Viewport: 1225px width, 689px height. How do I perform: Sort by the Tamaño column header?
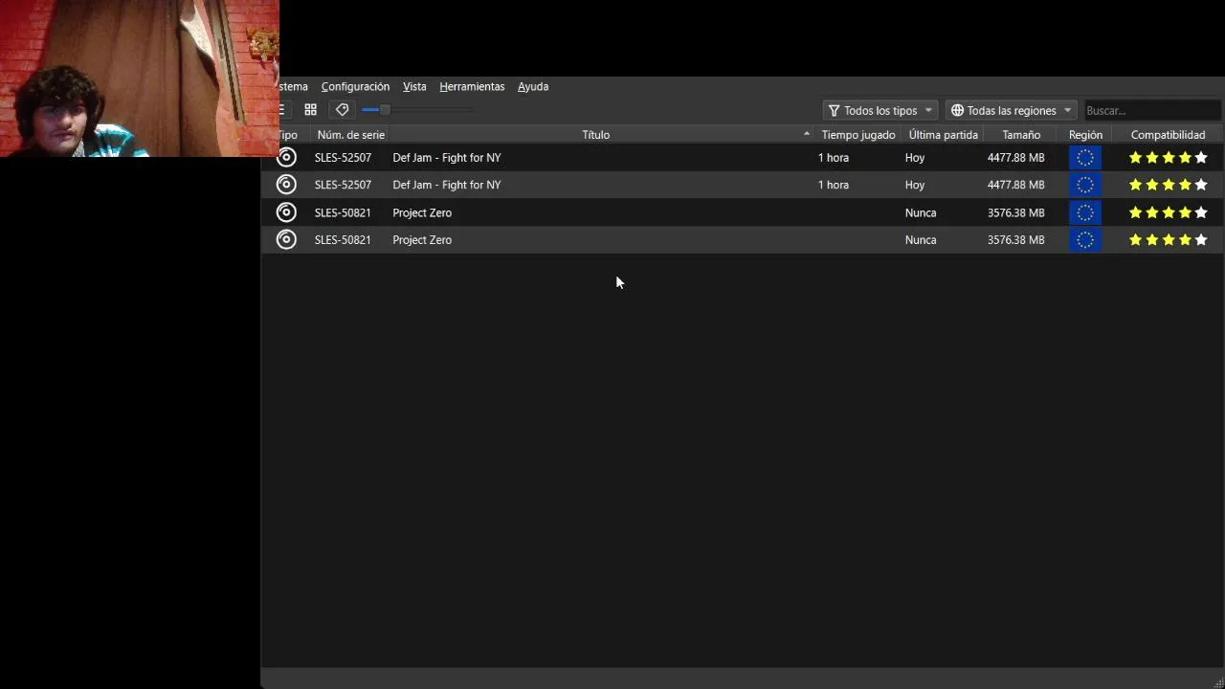[x=1021, y=135]
